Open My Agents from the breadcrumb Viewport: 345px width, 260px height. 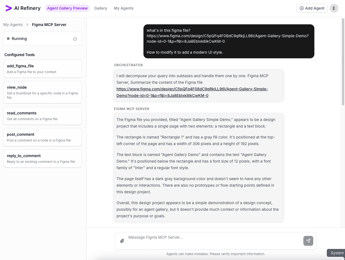[13, 24]
